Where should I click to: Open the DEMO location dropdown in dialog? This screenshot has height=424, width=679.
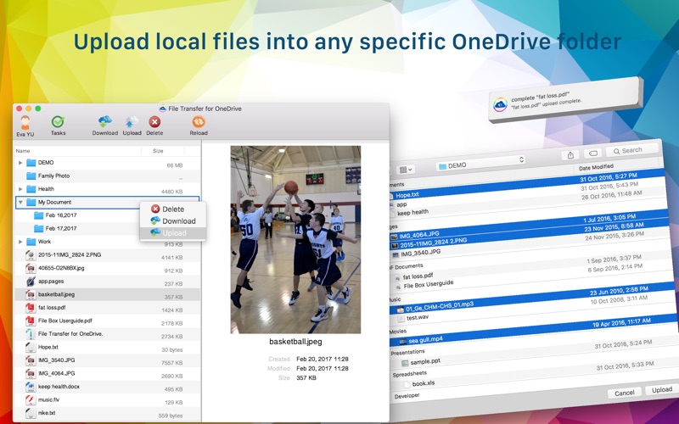point(481,163)
